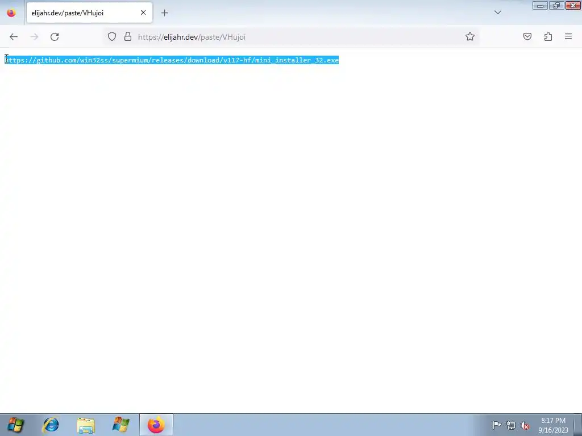Open a new tab with plus button

pos(164,13)
